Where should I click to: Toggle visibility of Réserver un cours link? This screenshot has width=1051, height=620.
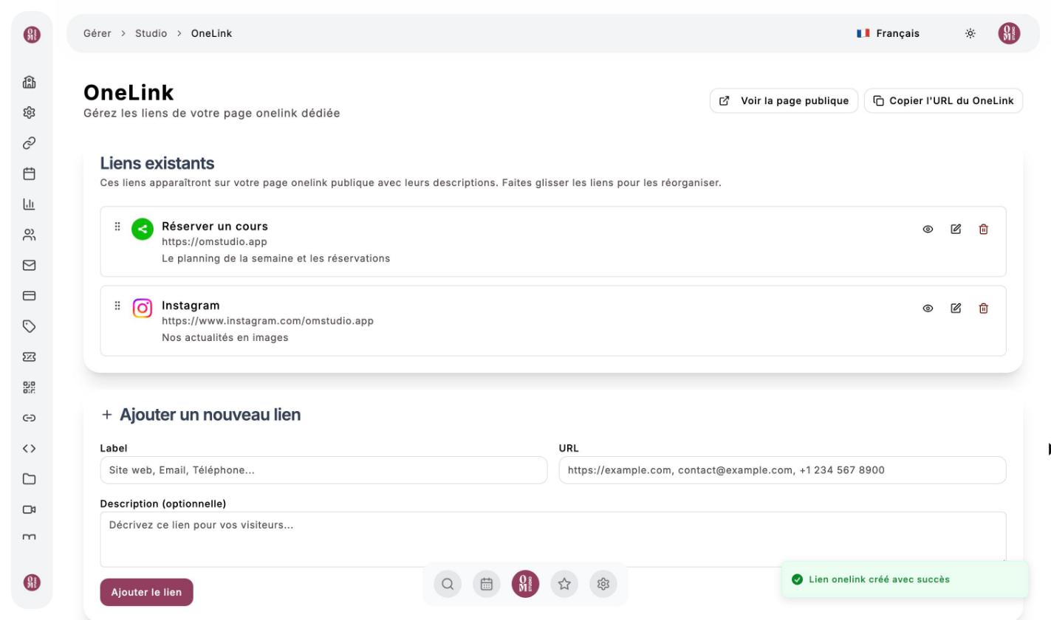click(928, 230)
